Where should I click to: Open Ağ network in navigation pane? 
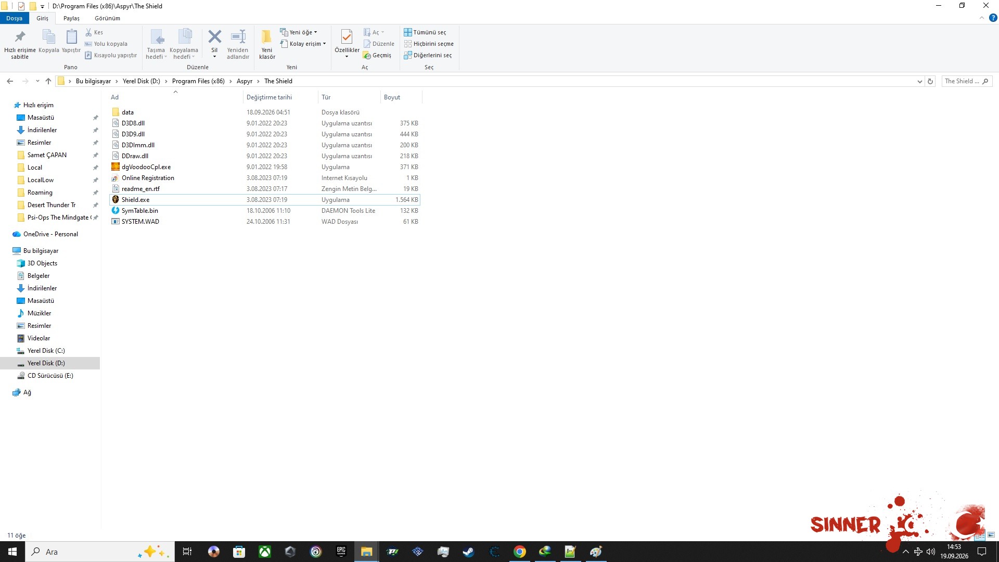click(27, 392)
